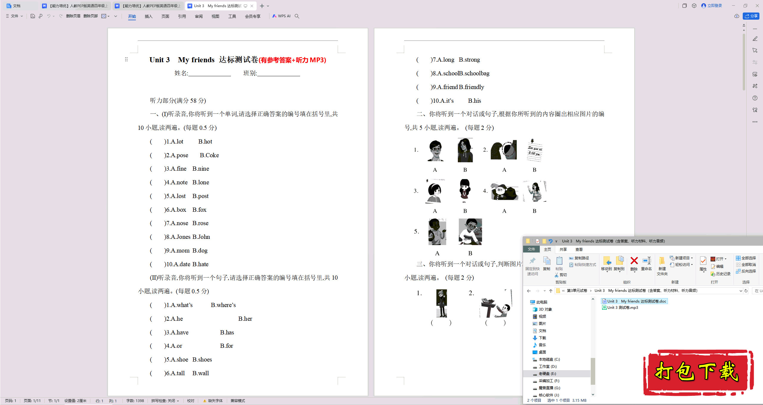Click the undo arrow in WPS toolbar
The image size is (763, 405).
[49, 16]
